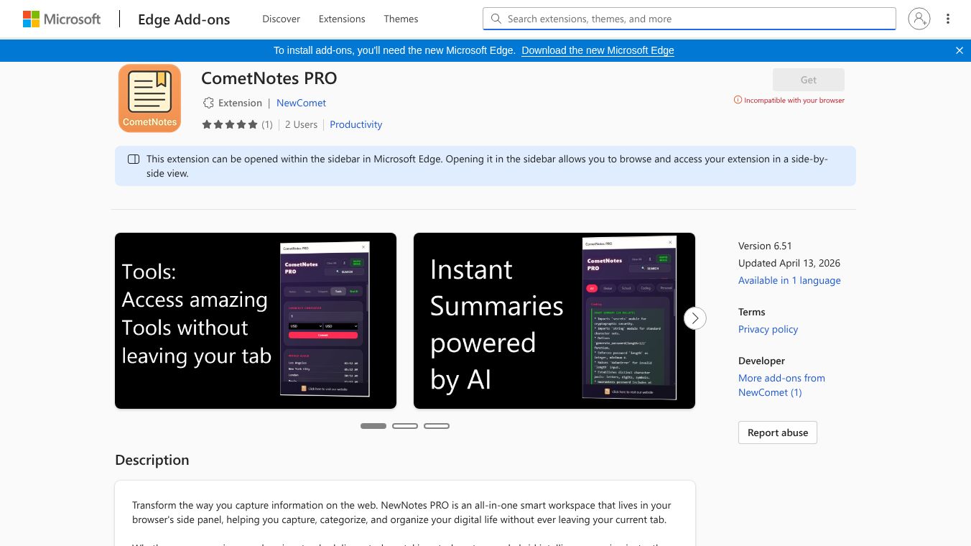The width and height of the screenshot is (971, 546).
Task: Open the NewComet publisher link
Action: 301,103
